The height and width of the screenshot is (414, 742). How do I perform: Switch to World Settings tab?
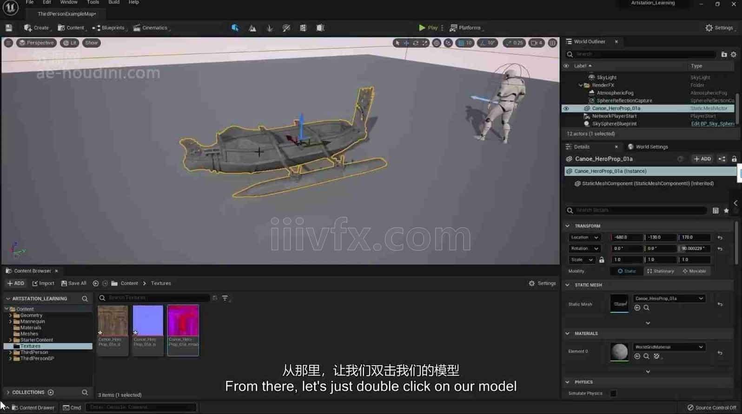(648, 147)
